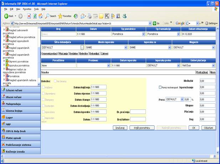Open the Favorites menu
This screenshot has height=164, width=220.
[x=27, y=9]
